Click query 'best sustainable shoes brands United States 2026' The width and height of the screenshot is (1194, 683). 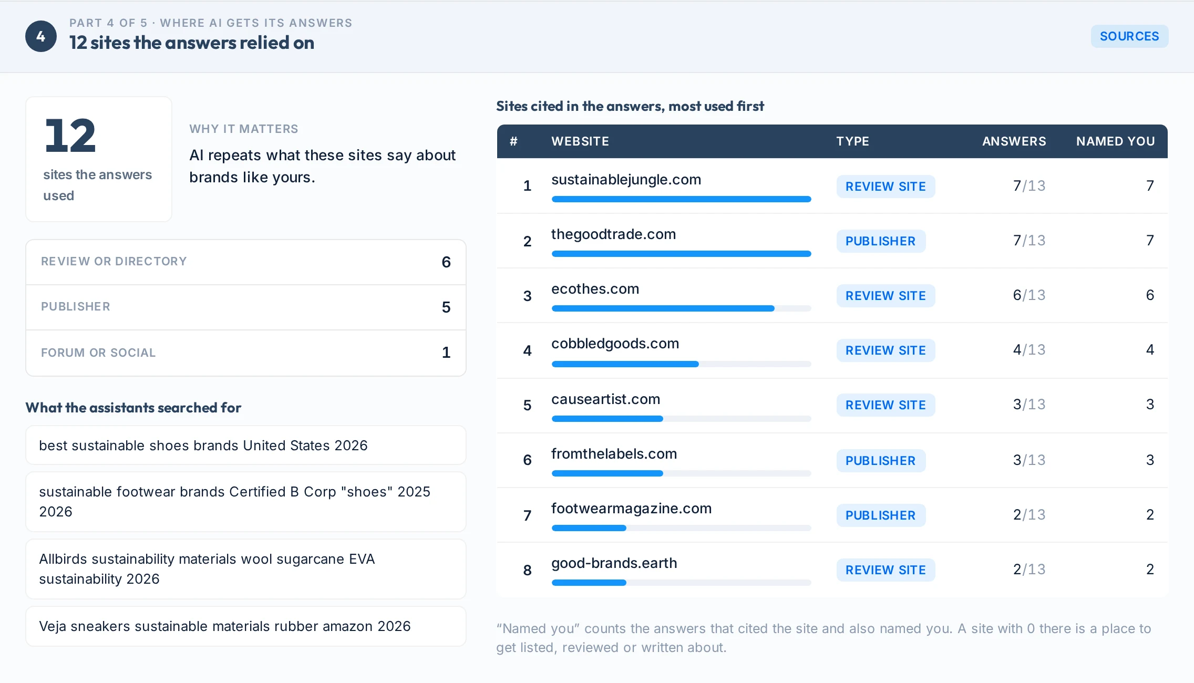pos(246,446)
